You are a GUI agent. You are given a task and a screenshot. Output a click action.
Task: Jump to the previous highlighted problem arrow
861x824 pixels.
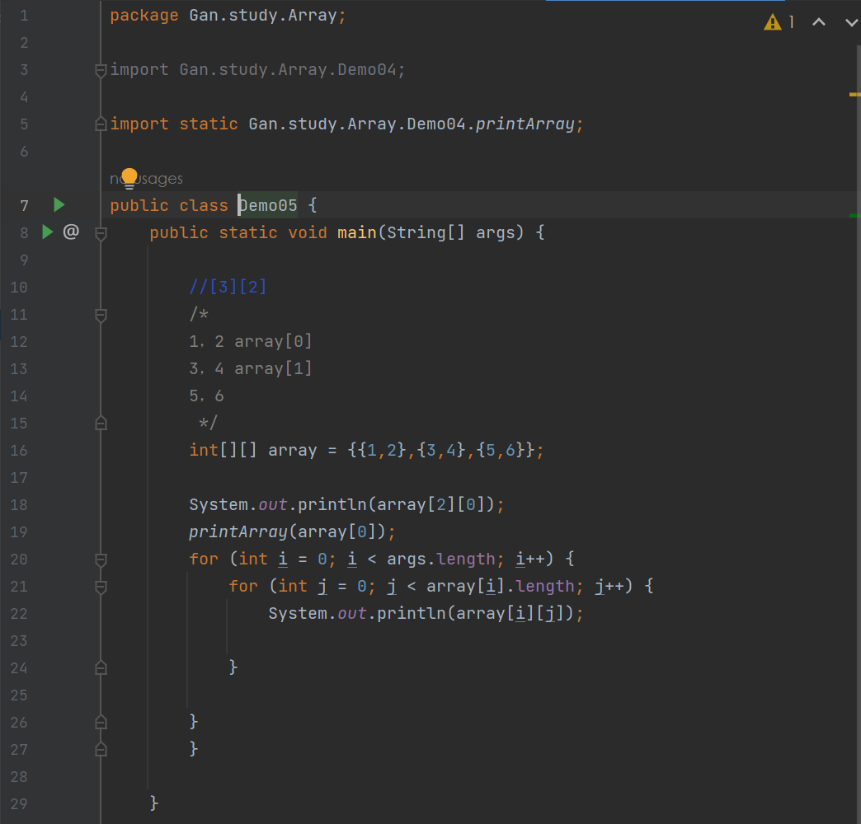[819, 22]
